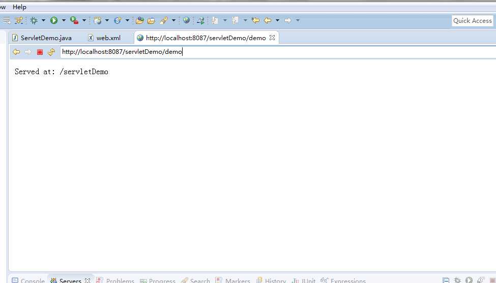Open the Back history dropdown

(x=277, y=20)
